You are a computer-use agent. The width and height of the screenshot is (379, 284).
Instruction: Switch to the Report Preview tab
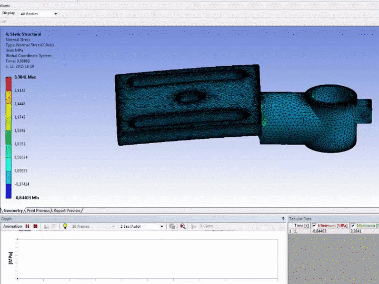(67, 210)
